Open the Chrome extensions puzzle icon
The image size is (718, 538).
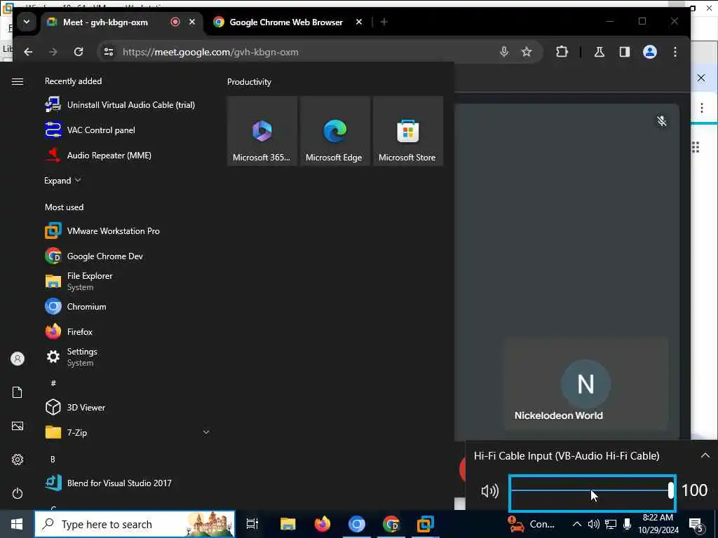(x=562, y=52)
